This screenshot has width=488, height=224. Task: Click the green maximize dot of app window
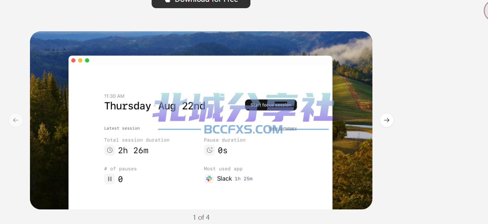click(87, 60)
